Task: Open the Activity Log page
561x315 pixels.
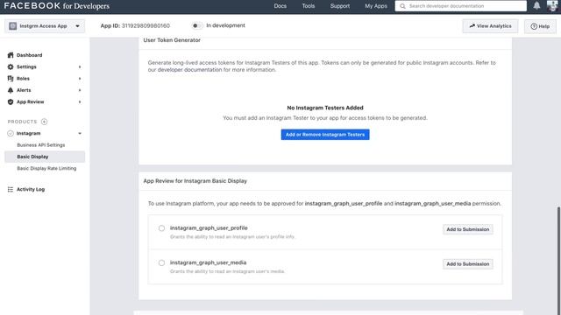Action: click(x=31, y=189)
